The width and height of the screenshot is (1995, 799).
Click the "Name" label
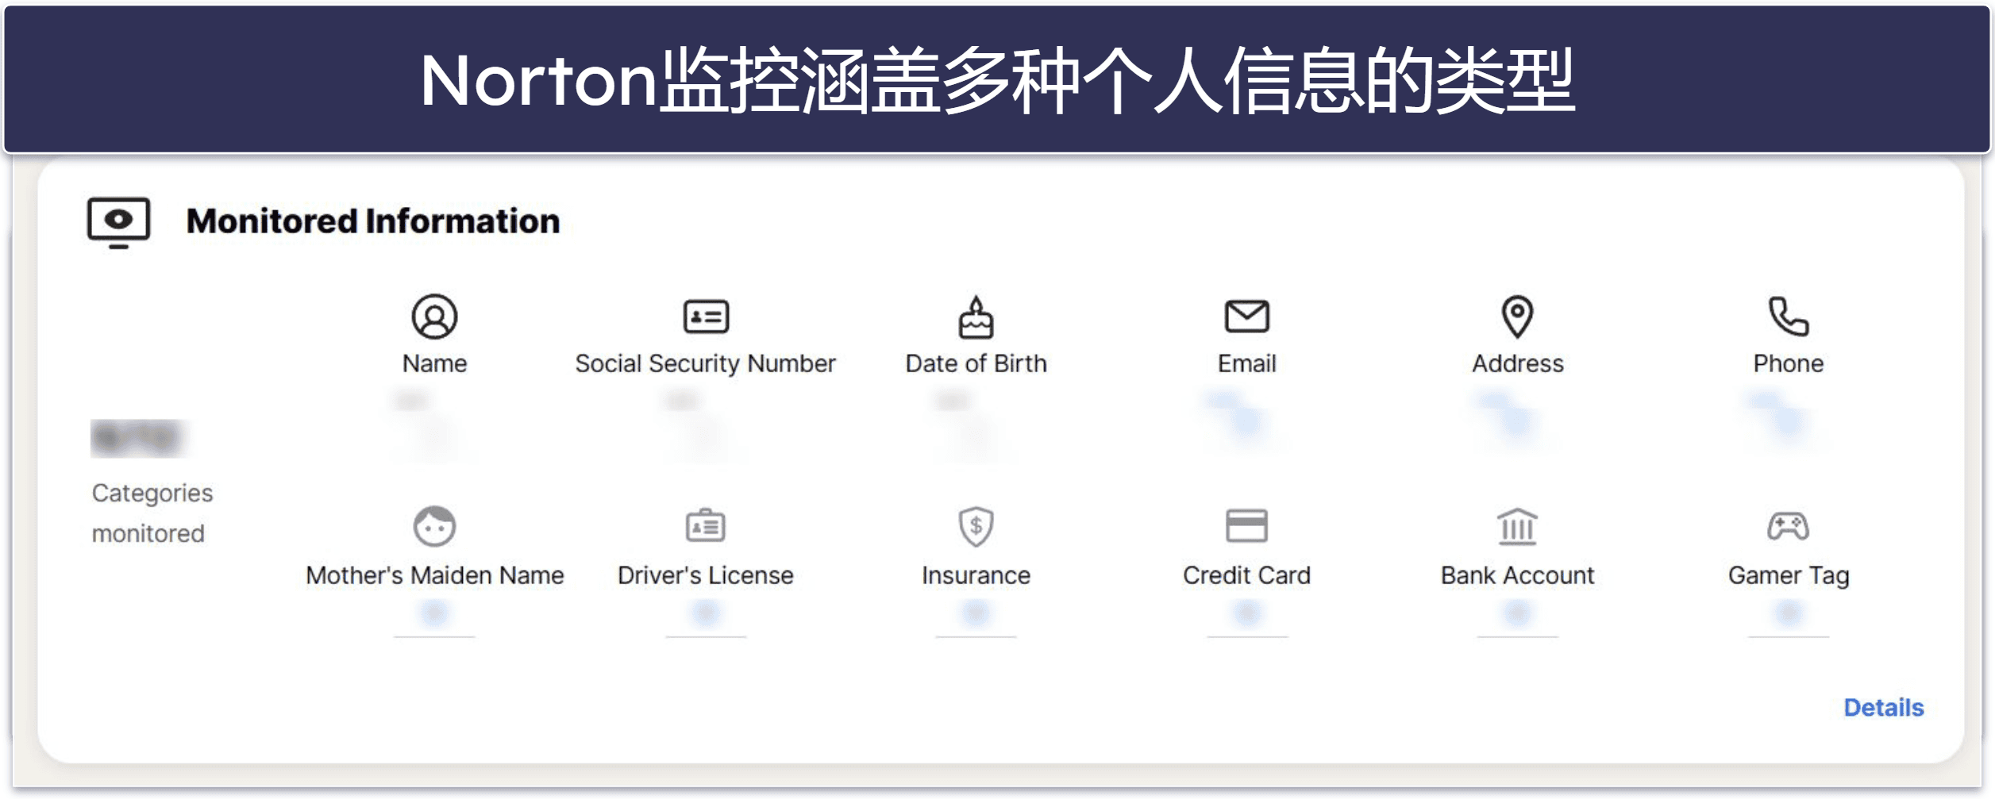434,363
